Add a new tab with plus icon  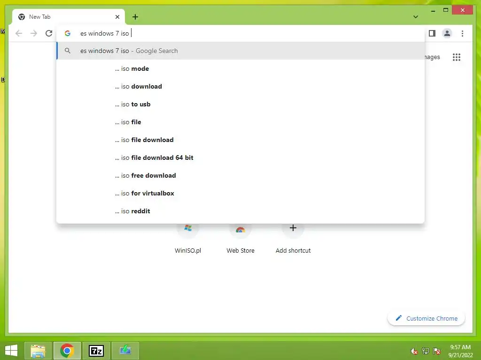[135, 17]
